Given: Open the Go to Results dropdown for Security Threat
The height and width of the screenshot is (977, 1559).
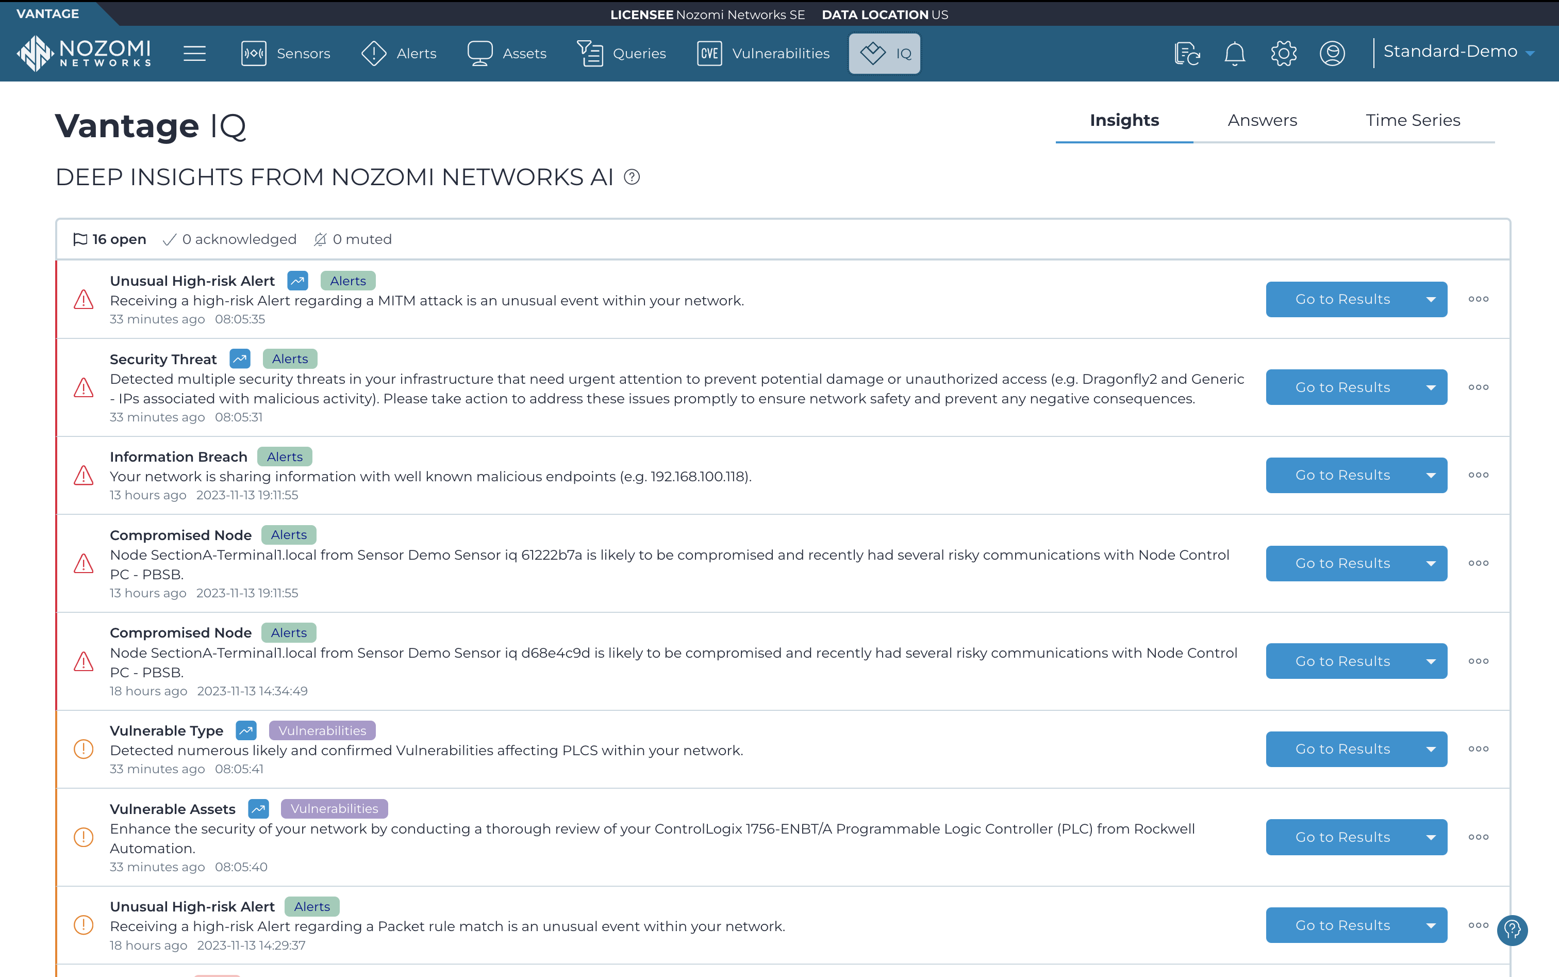Looking at the screenshot, I should click(1432, 387).
